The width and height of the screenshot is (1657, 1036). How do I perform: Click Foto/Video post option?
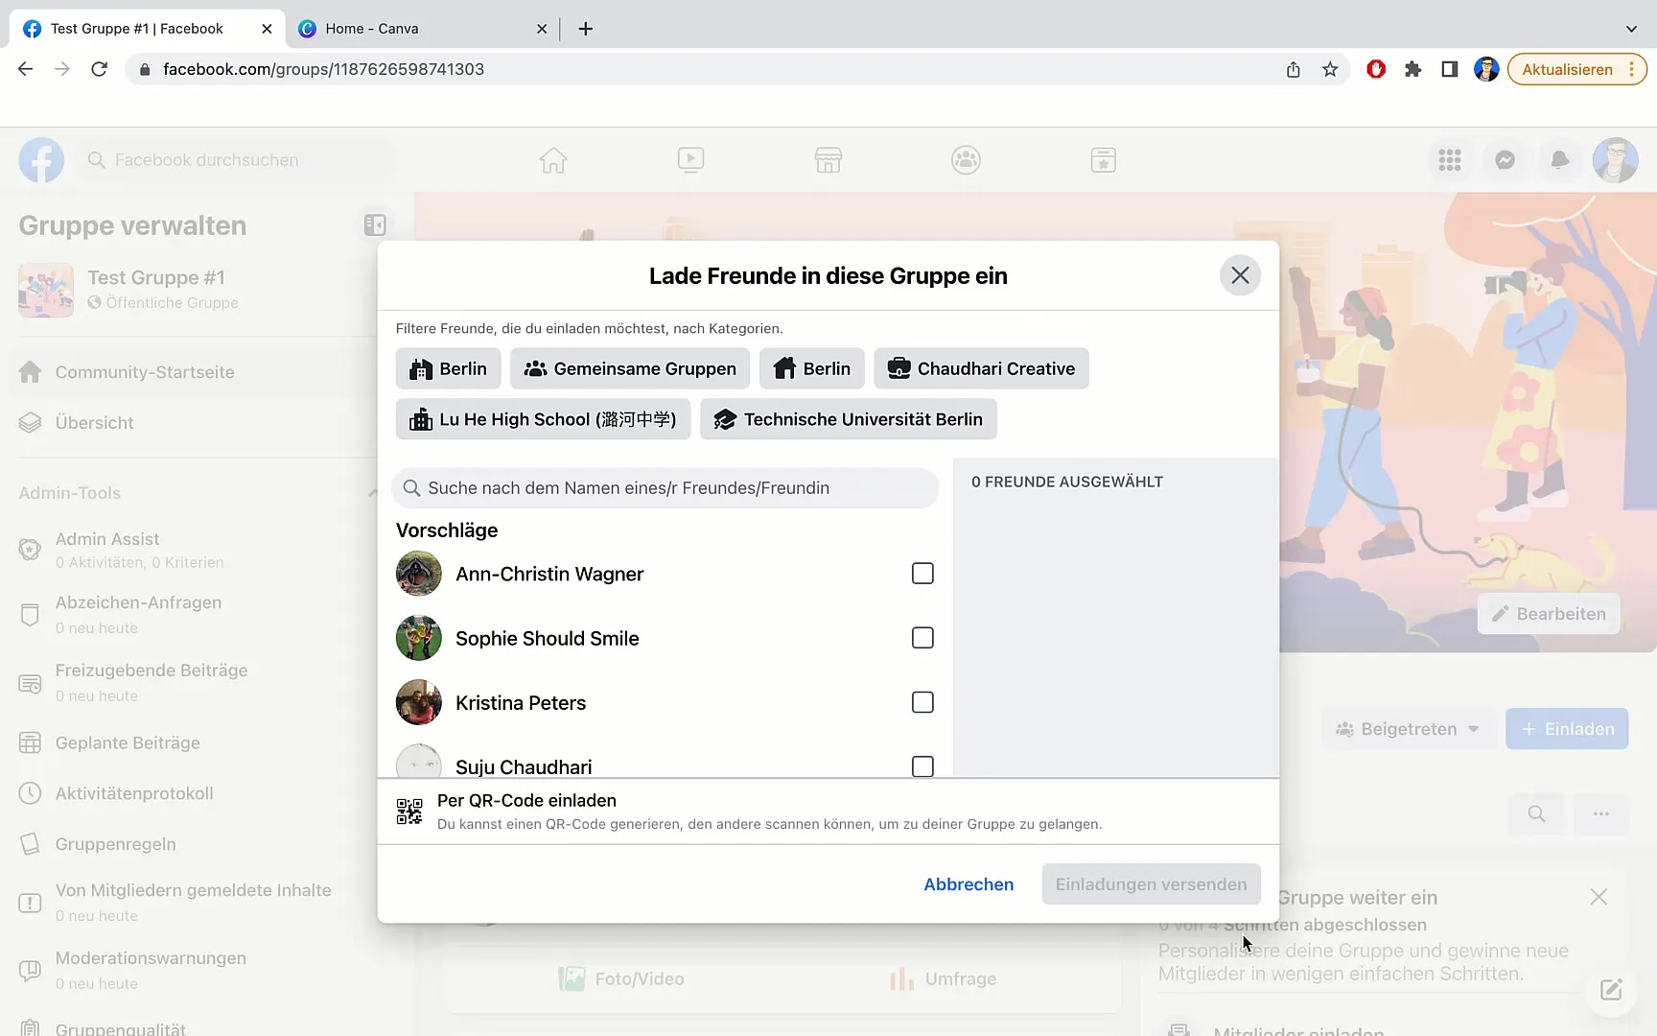tap(621, 978)
